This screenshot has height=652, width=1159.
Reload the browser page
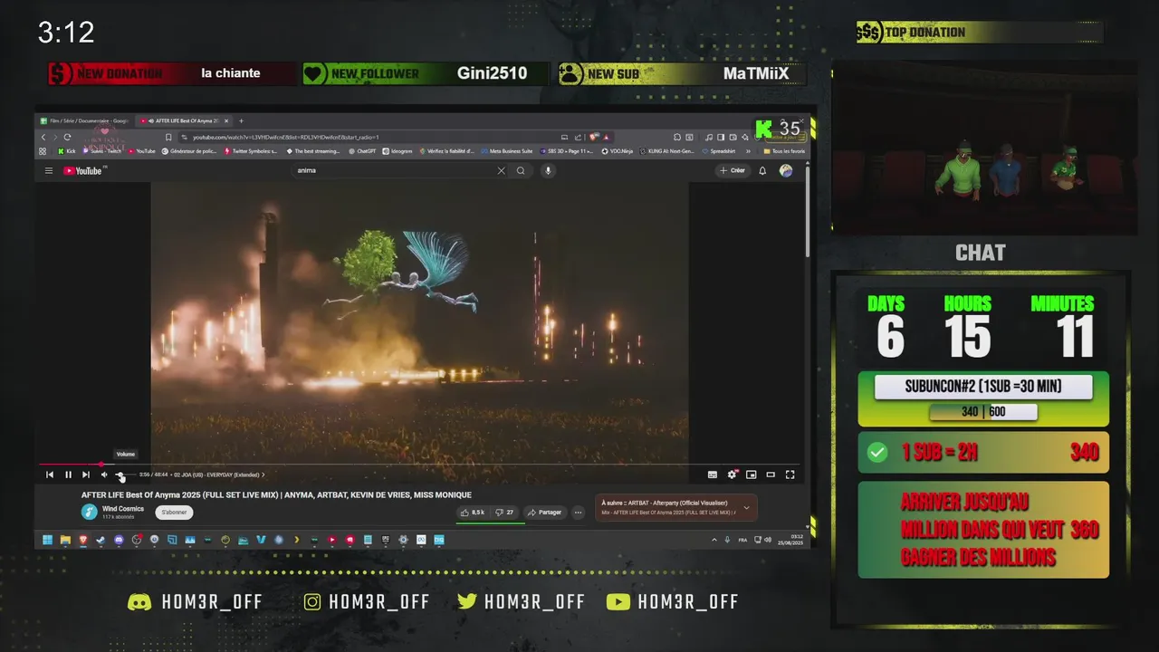coord(67,137)
